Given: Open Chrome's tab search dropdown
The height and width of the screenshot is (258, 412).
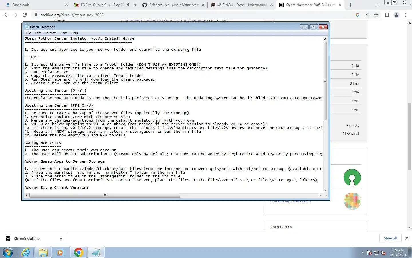Looking at the screenshot, I should pos(378,5).
